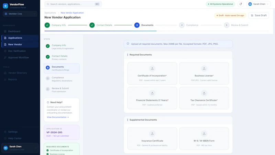Click the All Systems Operational status badge

coord(220,4)
